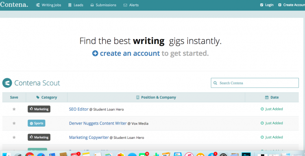The image size is (305, 156).
Task: Click the Alerts envelope icon
Action: [x=125, y=5]
